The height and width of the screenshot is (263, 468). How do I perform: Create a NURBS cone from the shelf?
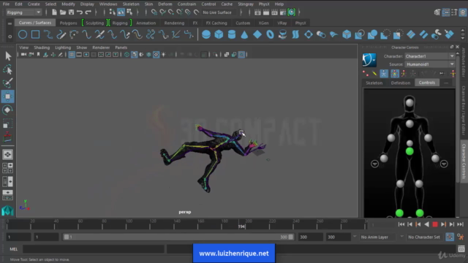click(x=244, y=34)
